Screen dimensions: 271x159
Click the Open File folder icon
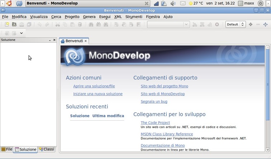14,24
